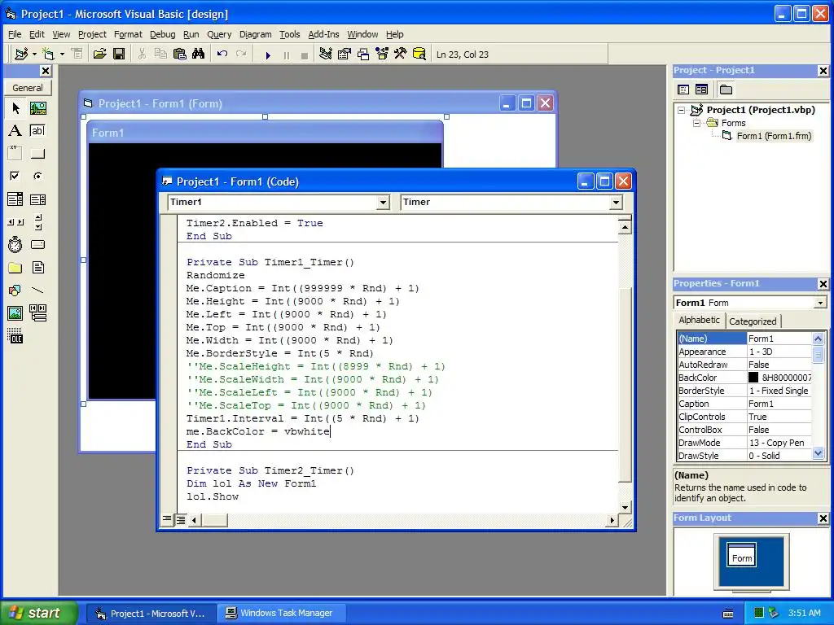
Task: Select the Timer tool in toolbox
Action: point(15,244)
